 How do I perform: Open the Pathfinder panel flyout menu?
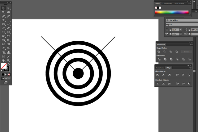pyautogui.click(x=192, y=45)
